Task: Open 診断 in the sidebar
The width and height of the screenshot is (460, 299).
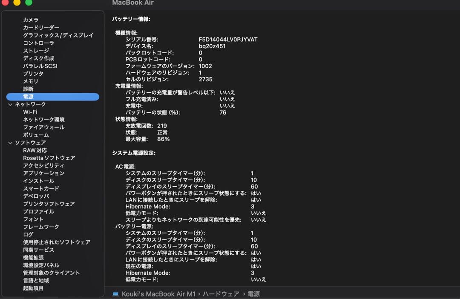Action: (x=28, y=89)
